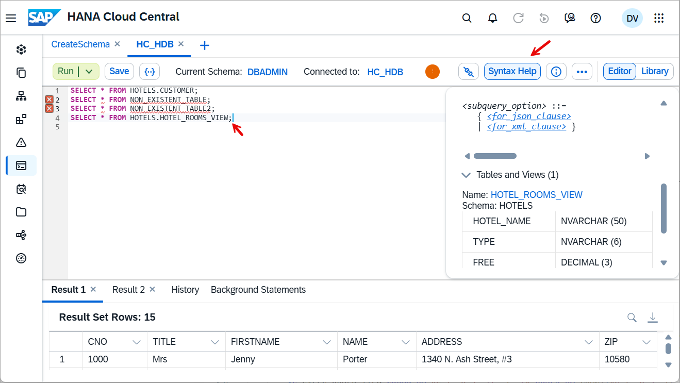Open the ZIP column menu
This screenshot has height=383, width=680.
pos(646,342)
